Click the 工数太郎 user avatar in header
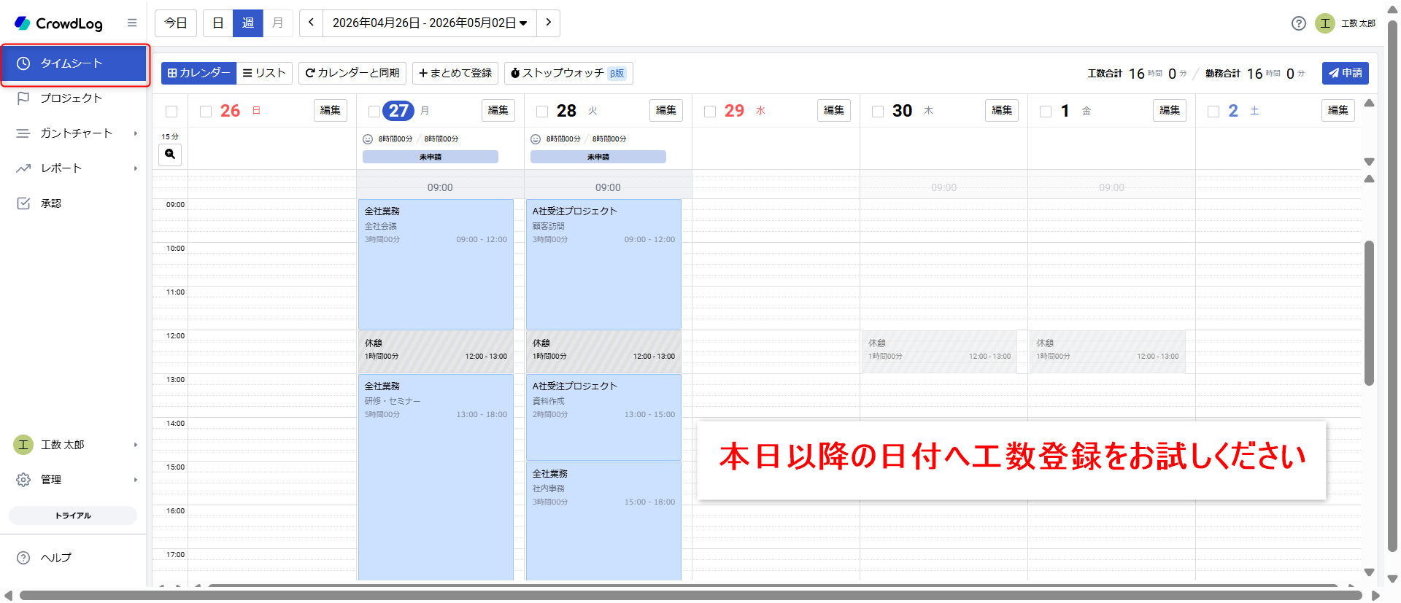 (1324, 23)
